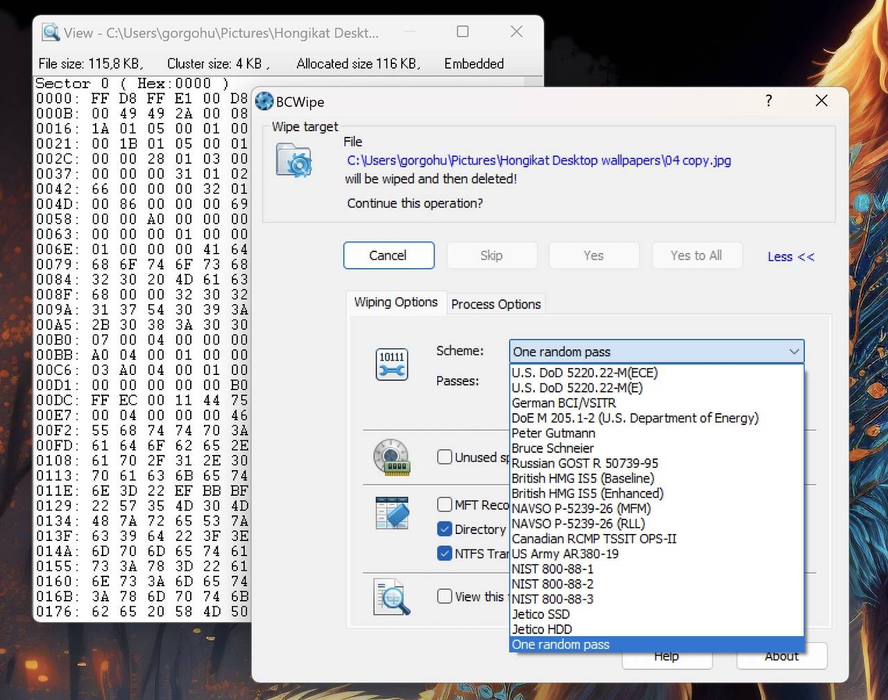The width and height of the screenshot is (888, 700).
Task: Click hex offset 0176: in View window
Action: (58, 611)
